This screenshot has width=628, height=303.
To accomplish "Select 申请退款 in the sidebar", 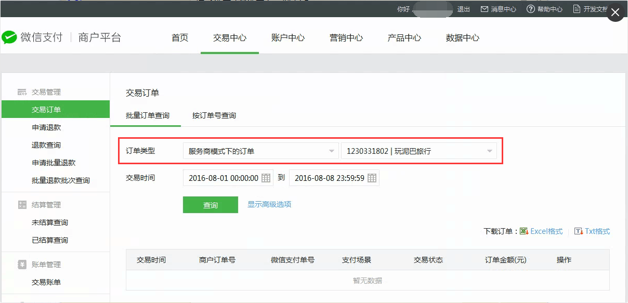I will point(46,127).
